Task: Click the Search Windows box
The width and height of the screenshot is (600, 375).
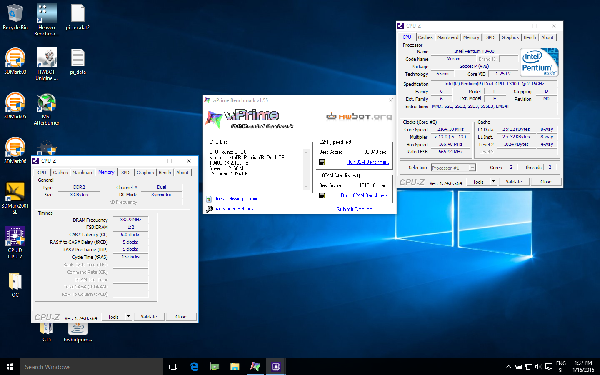Action: coord(92,367)
